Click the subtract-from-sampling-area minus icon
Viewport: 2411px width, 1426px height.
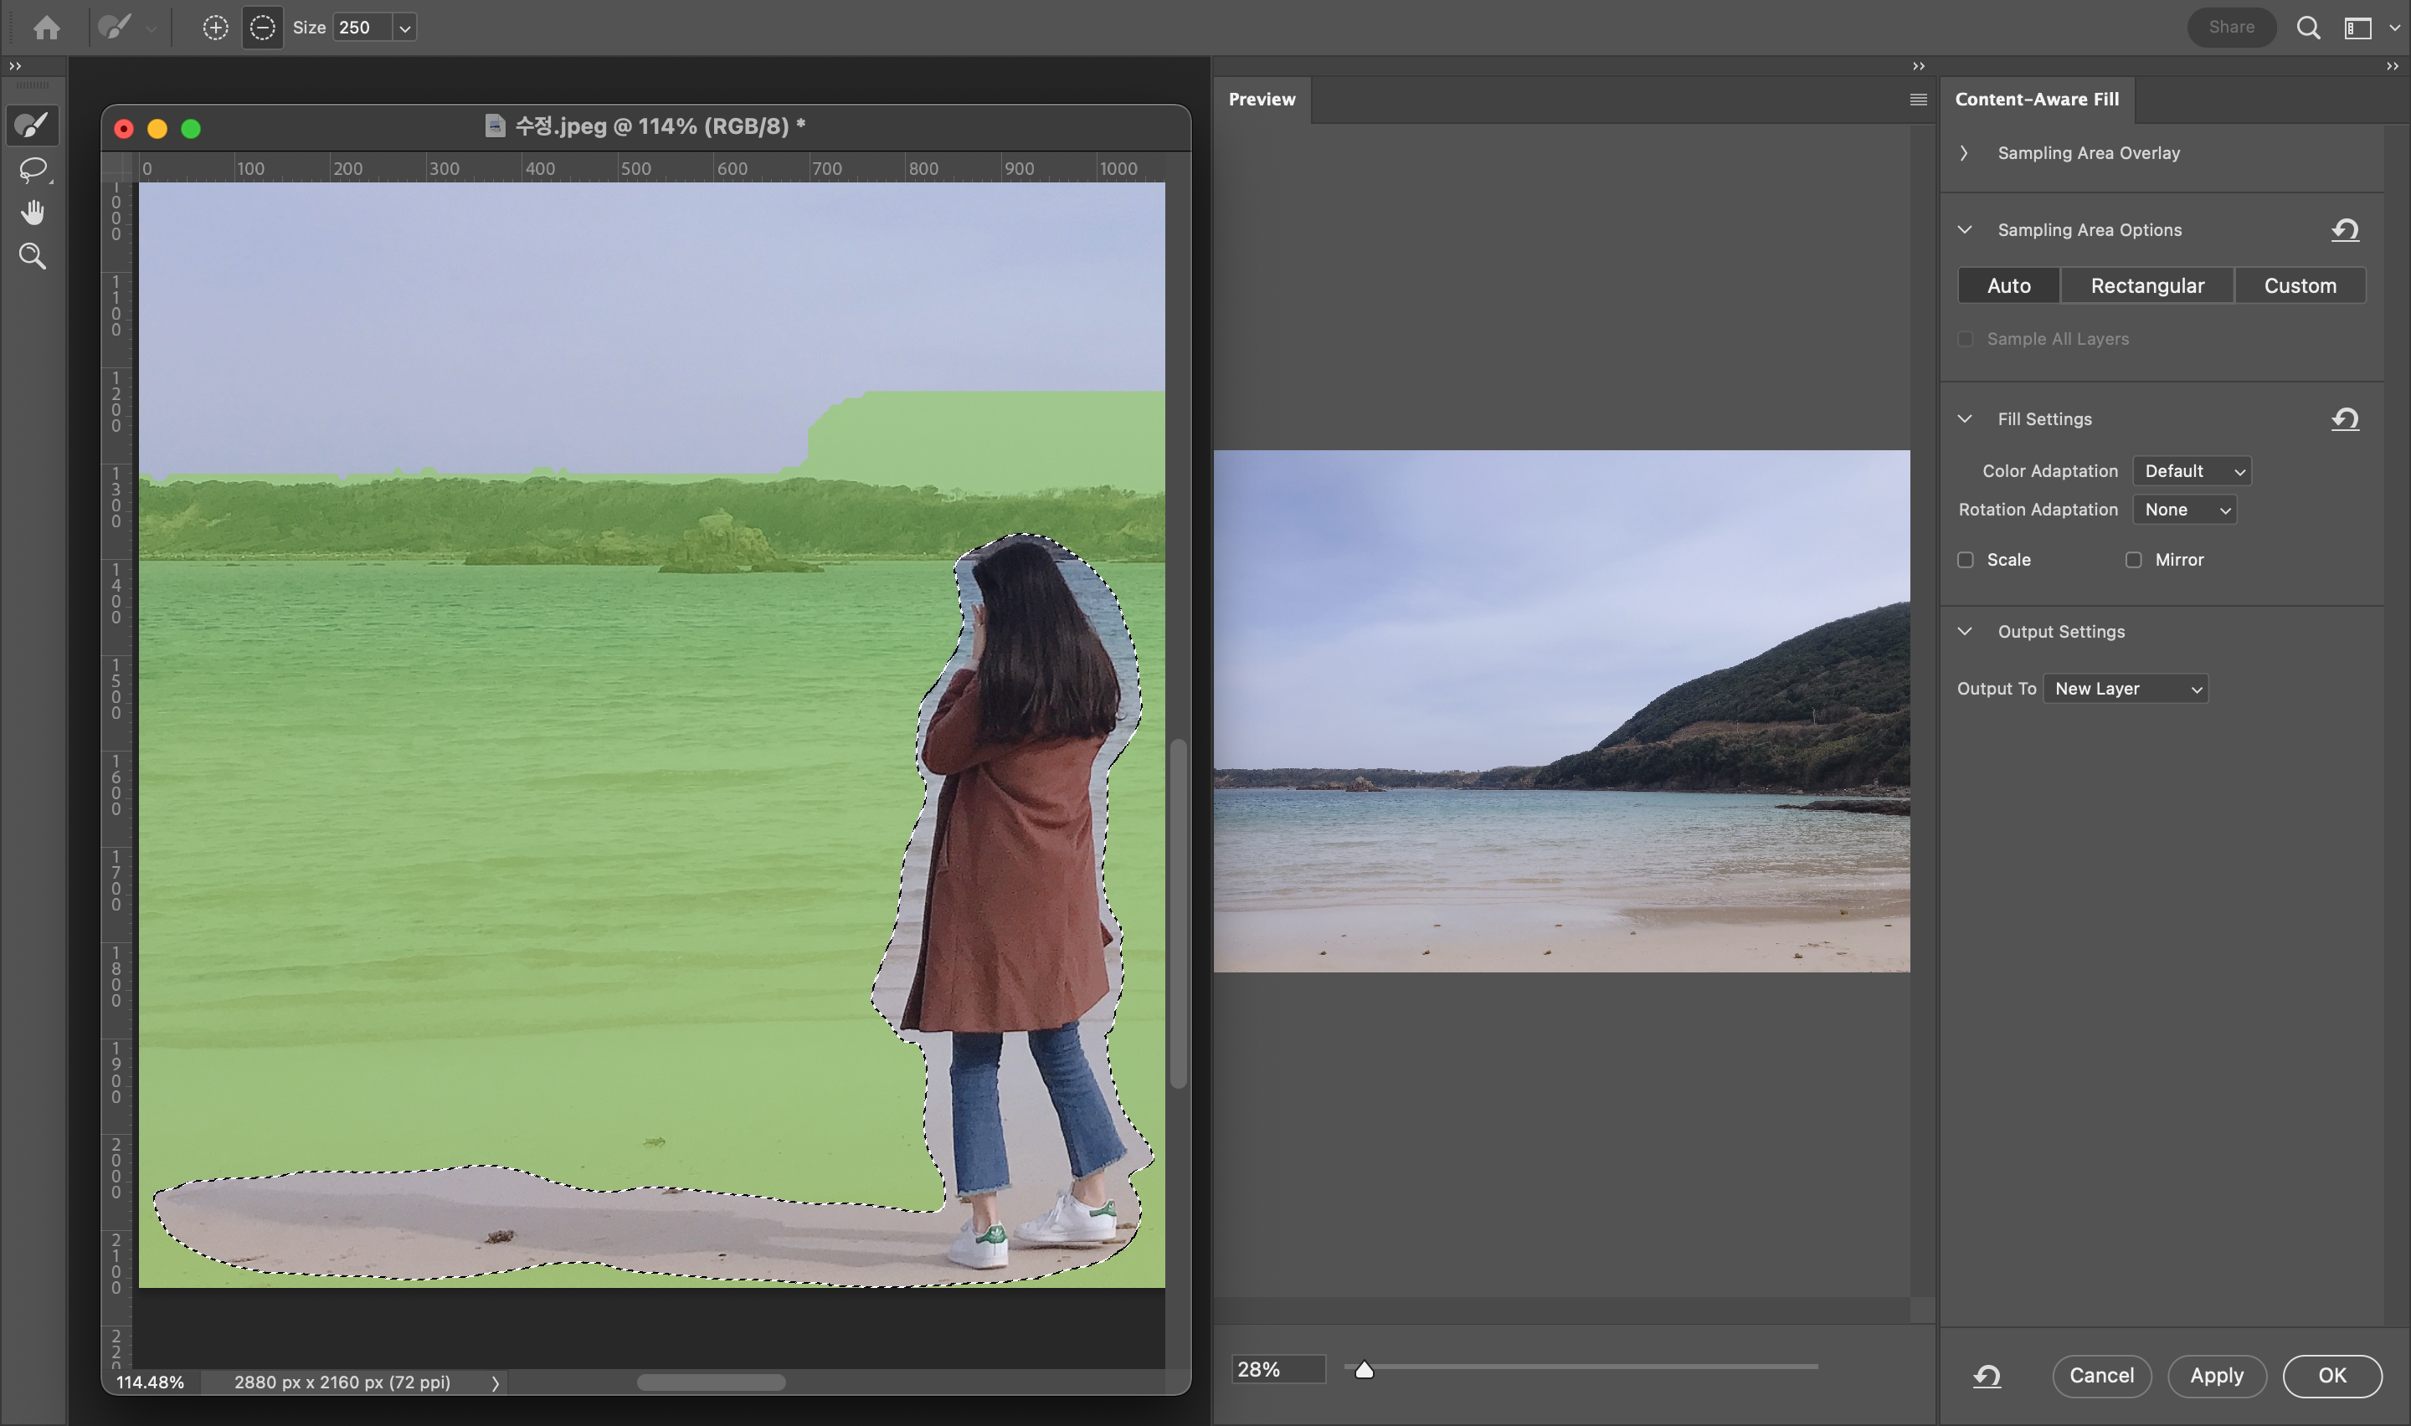(262, 28)
